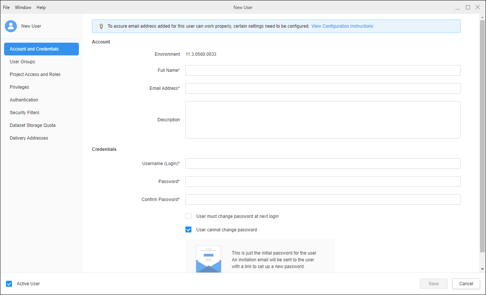Select the Privileges section

(19, 87)
